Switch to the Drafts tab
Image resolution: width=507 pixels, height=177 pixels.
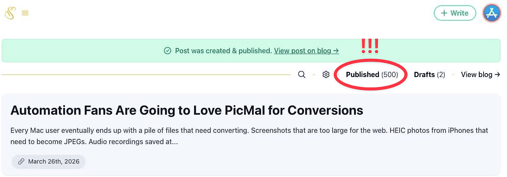(424, 75)
